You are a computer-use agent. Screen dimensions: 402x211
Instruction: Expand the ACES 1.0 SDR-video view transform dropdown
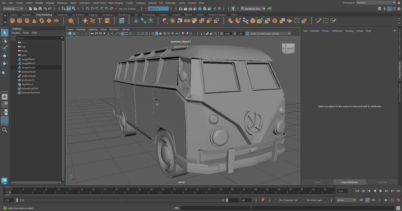[x=270, y=34]
